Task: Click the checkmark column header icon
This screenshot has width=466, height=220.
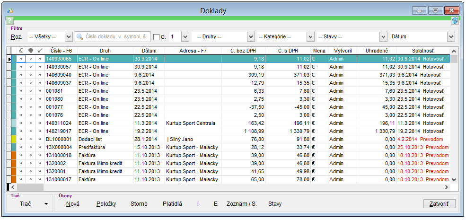Action: 40,51
